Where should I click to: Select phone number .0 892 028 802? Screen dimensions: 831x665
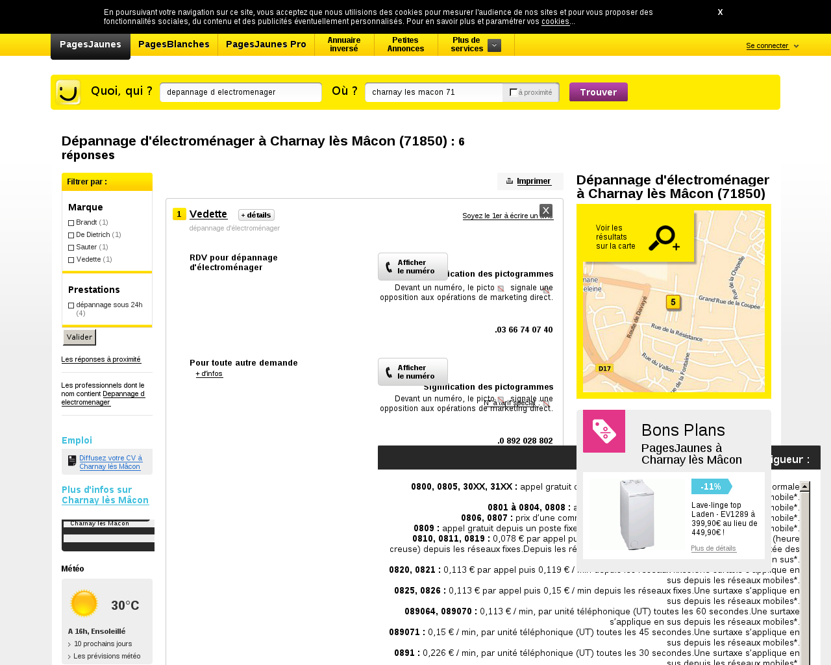(x=525, y=441)
